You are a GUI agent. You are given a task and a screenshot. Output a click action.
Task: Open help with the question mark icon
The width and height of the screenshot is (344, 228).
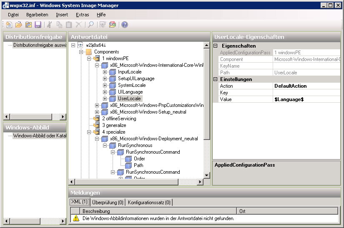[x=125, y=25]
